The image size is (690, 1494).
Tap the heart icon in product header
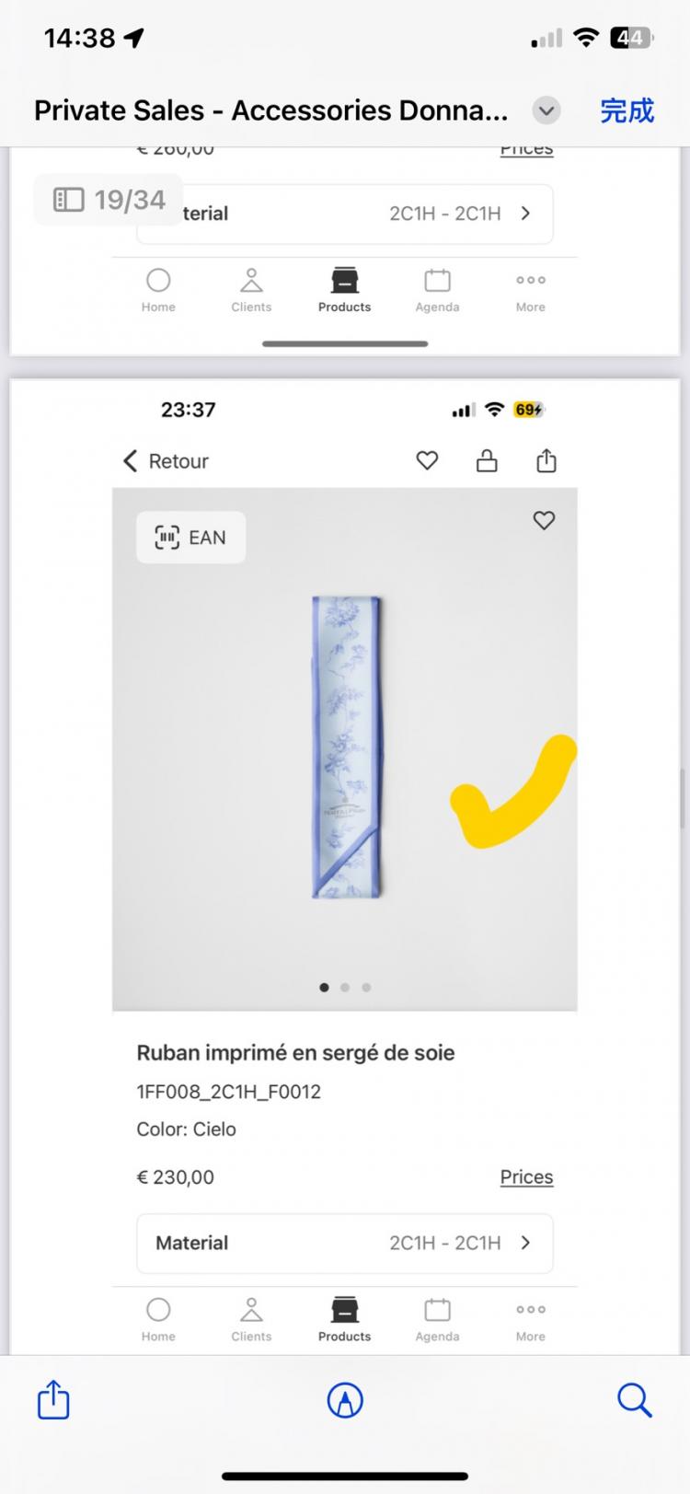click(x=427, y=460)
